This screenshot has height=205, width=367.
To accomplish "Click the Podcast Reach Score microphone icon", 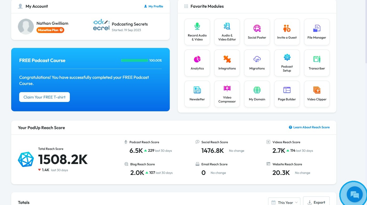I will pos(126,142).
